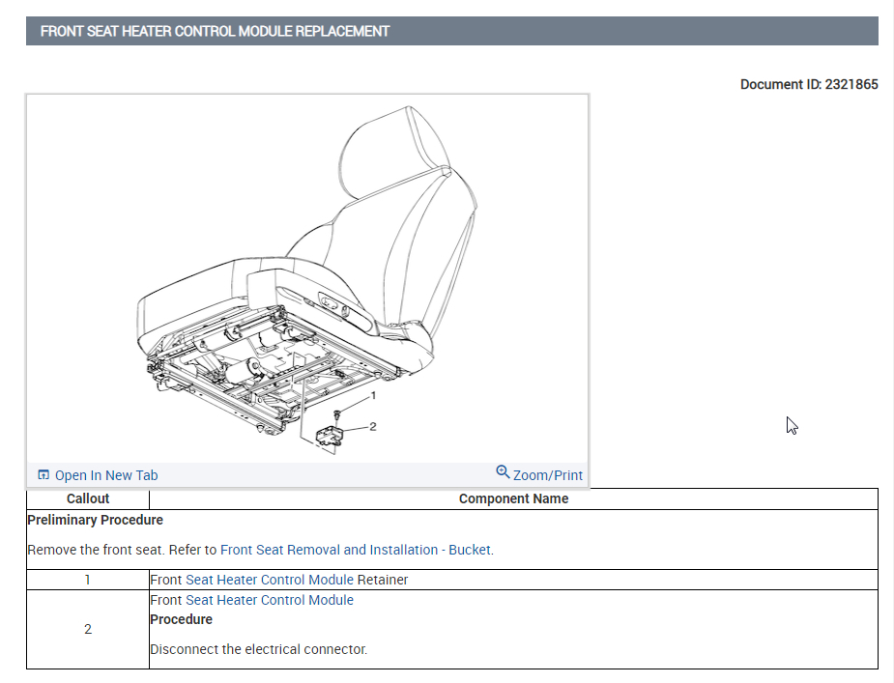Open the diagram via Open In New Tab link
Screen dimensions: 894x683
tap(106, 475)
